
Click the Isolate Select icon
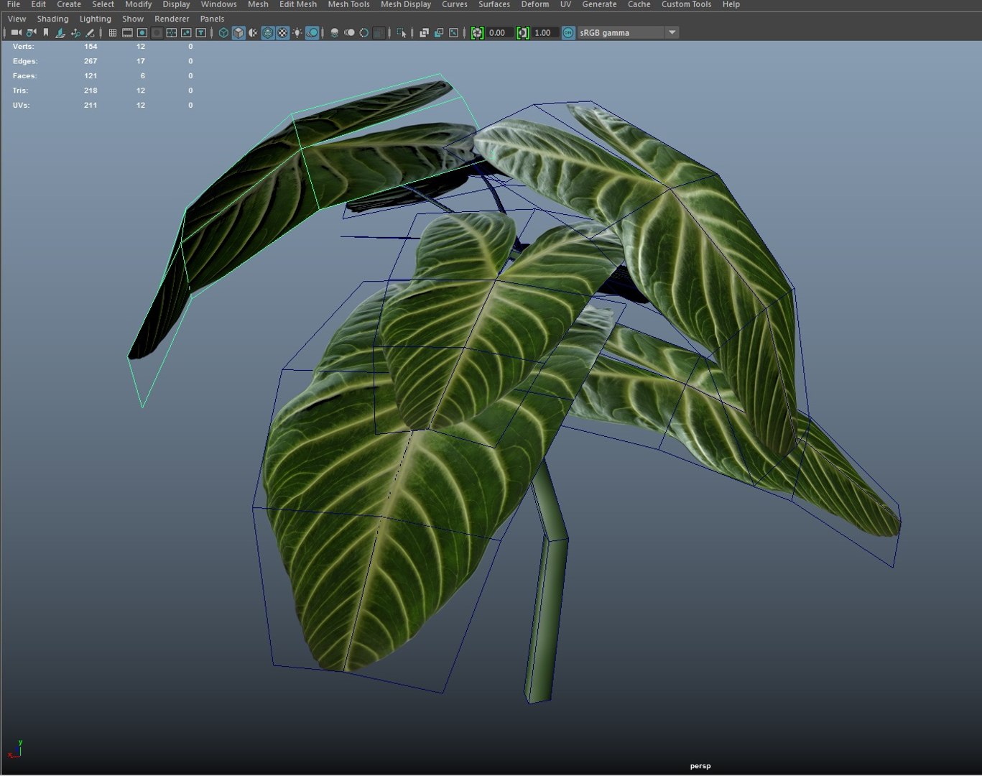[x=402, y=32]
